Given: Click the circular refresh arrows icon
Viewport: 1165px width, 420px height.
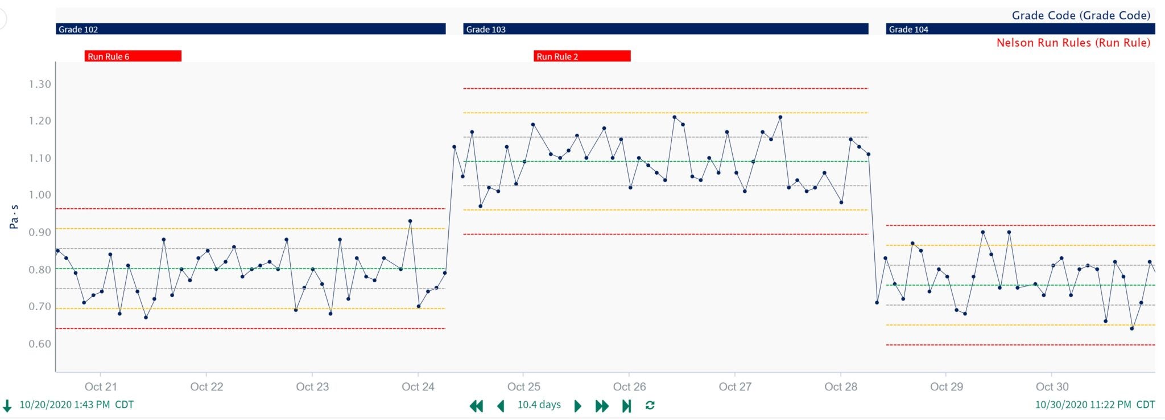Looking at the screenshot, I should pos(650,405).
